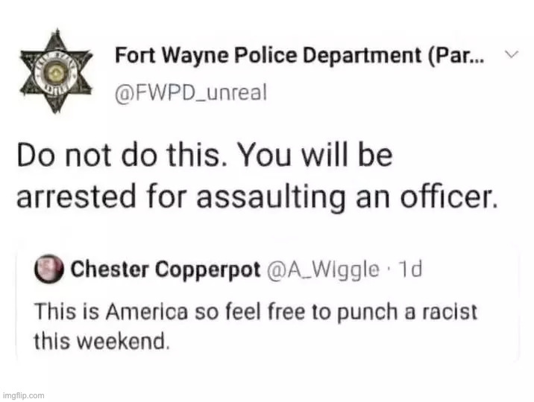This screenshot has height=402, width=534.
Task: Open the 1d timestamp on quoted tweet
Action: click(411, 269)
